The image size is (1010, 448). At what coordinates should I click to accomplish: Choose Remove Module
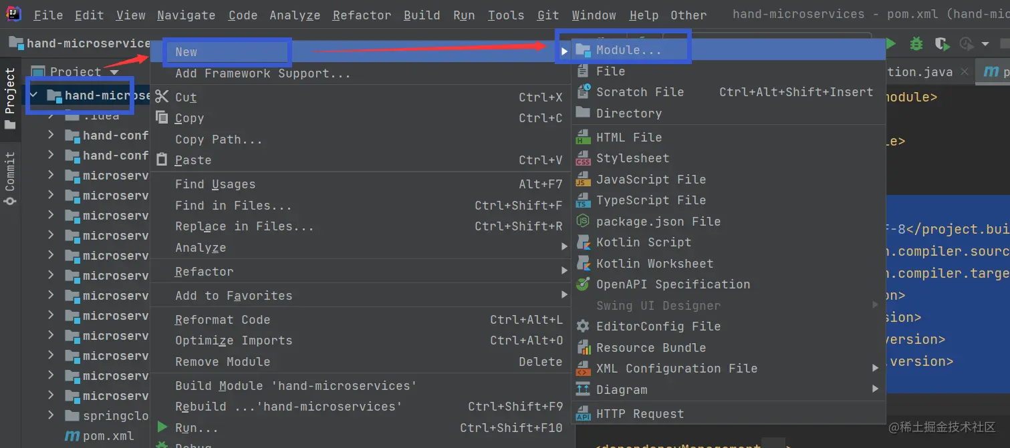[361, 362]
